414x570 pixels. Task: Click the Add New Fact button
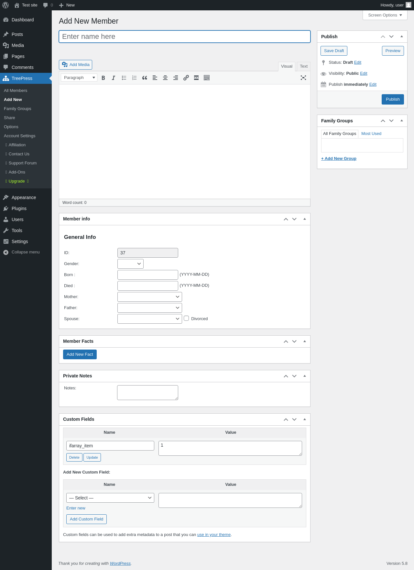80,354
